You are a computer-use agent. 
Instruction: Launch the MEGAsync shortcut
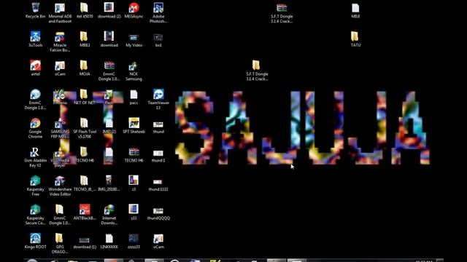(x=134, y=8)
